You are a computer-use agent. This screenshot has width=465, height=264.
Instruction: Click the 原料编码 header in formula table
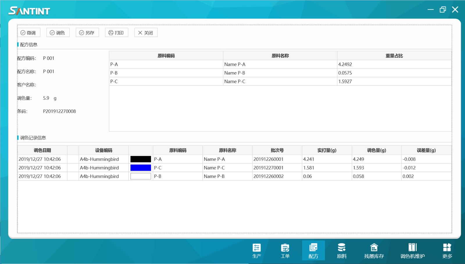click(x=166, y=56)
